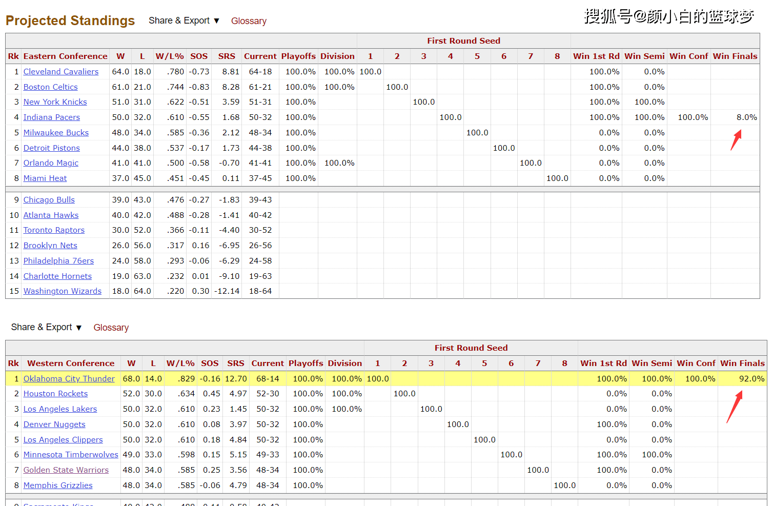Click Timberwolves Win Semi 100.0% cell
This screenshot has height=506, width=773.
(x=652, y=455)
